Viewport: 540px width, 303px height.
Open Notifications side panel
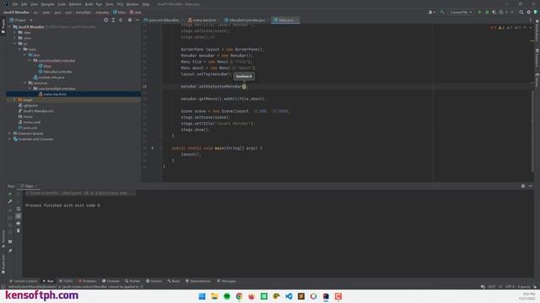point(537,30)
